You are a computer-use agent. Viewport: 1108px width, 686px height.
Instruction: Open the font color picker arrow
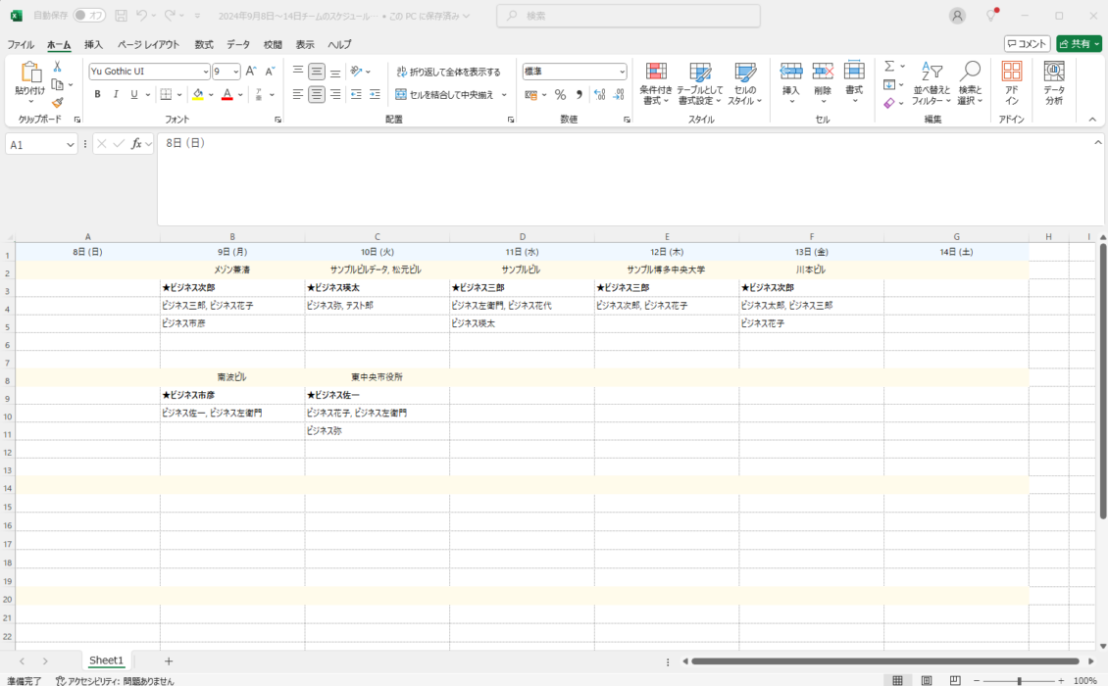tap(240, 95)
